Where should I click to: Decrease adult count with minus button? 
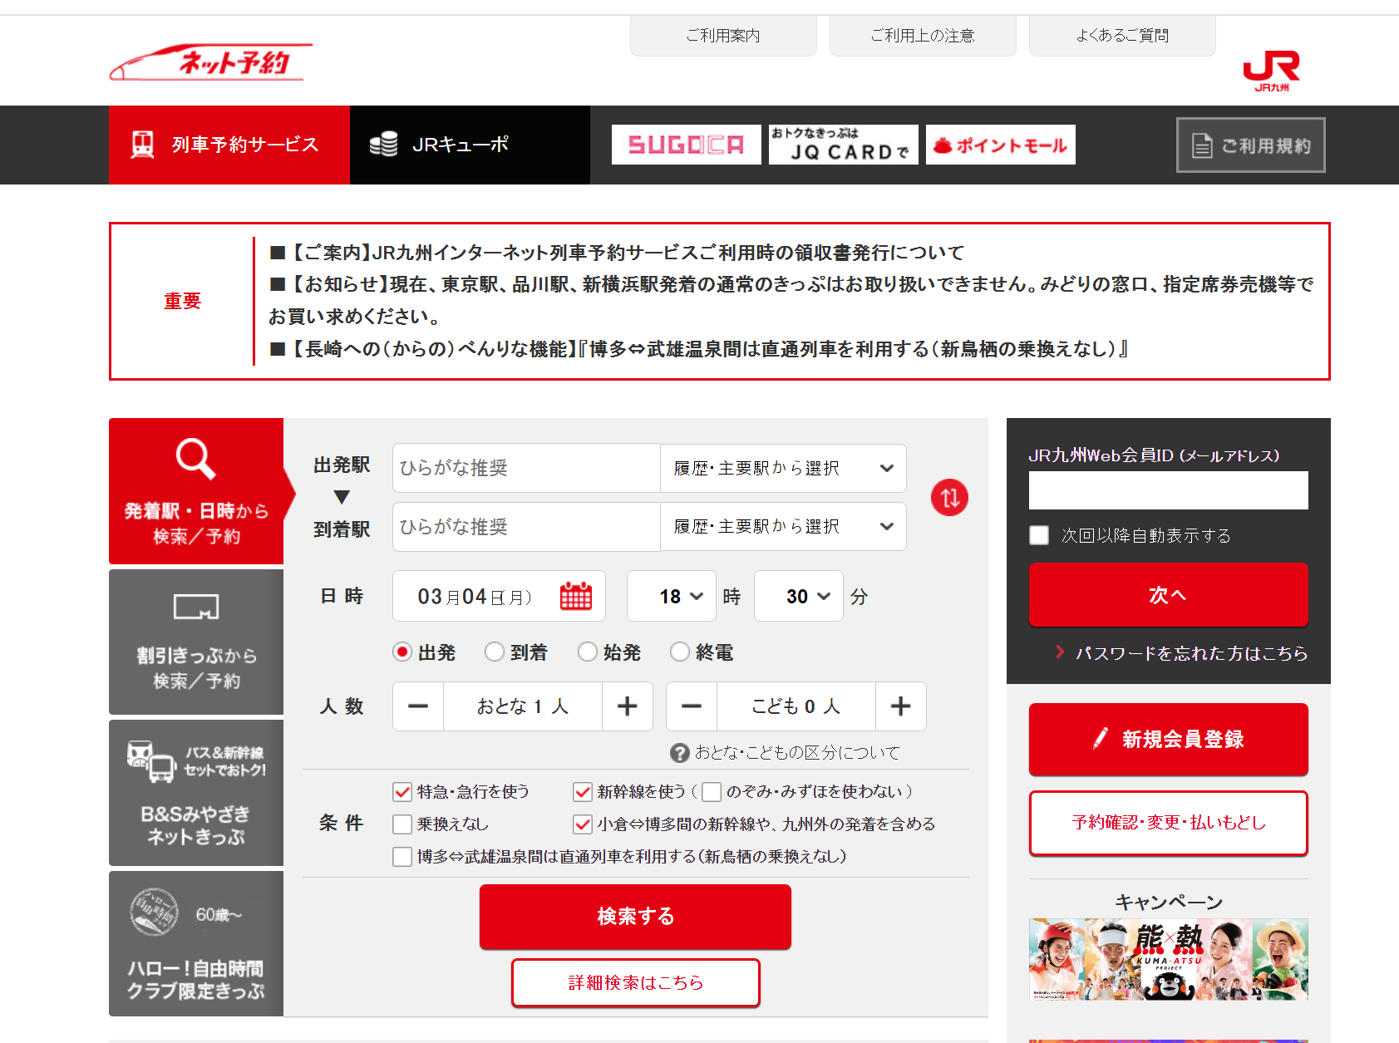tap(418, 706)
